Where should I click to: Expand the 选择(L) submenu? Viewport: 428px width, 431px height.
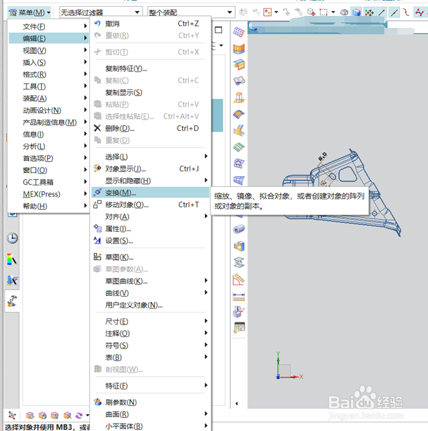tap(150, 157)
